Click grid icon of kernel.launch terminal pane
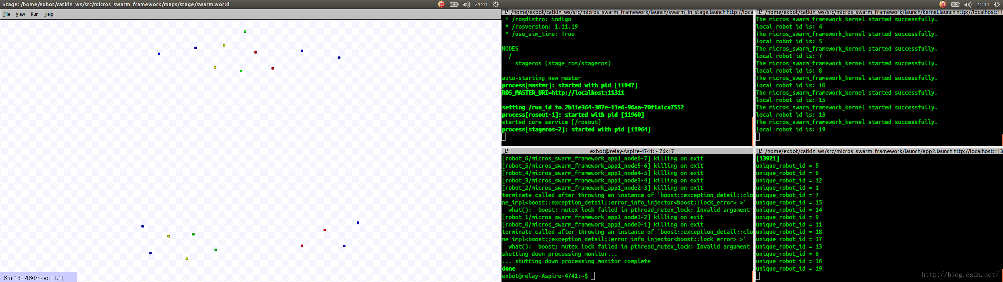1003x282 pixels. coord(759,12)
